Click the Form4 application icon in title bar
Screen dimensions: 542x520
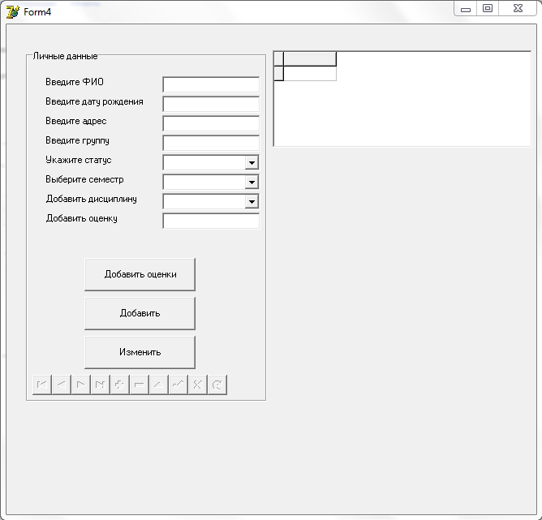13,12
